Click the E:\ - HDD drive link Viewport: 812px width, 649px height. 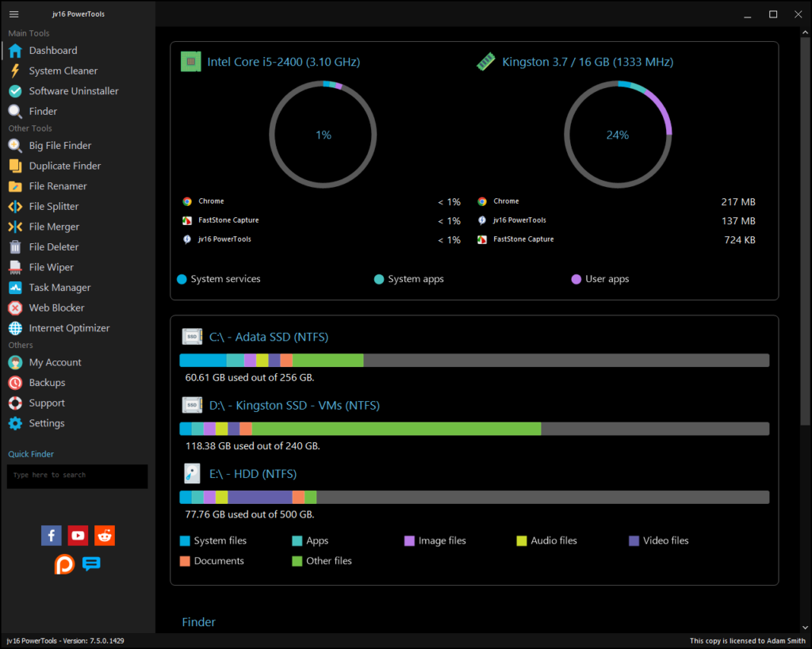(253, 474)
